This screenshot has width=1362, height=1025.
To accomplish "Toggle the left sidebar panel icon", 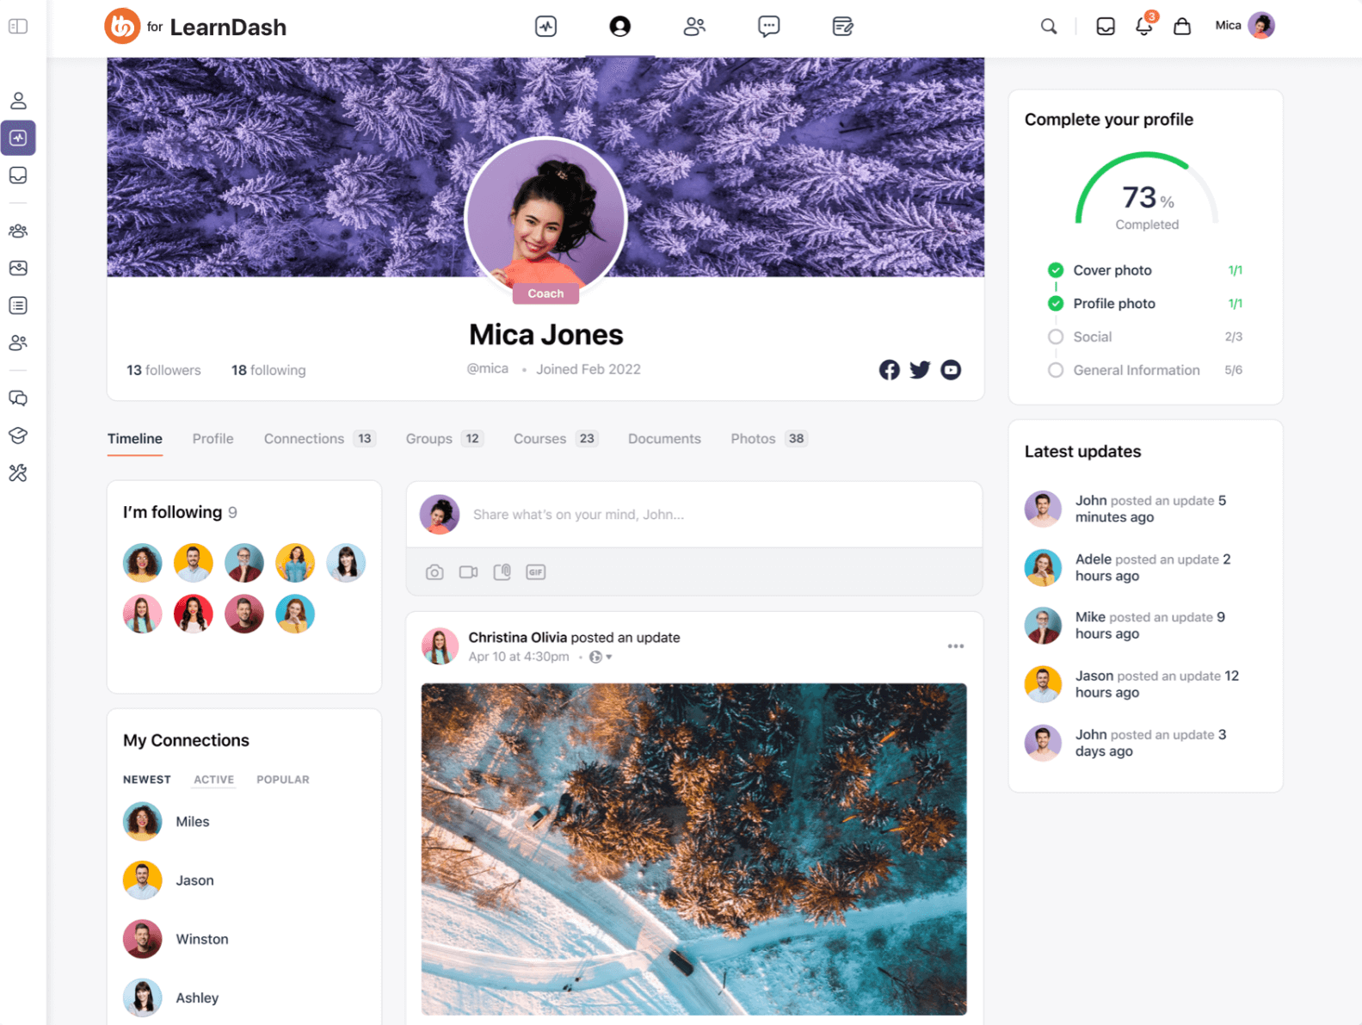I will [18, 27].
